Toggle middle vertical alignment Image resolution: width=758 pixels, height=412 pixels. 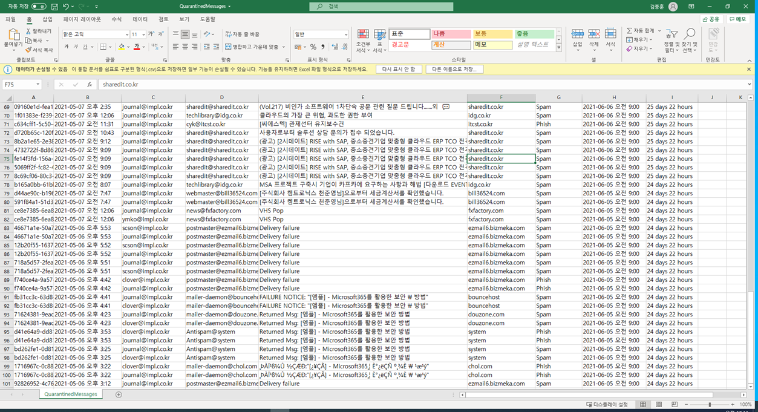pyautogui.click(x=185, y=34)
